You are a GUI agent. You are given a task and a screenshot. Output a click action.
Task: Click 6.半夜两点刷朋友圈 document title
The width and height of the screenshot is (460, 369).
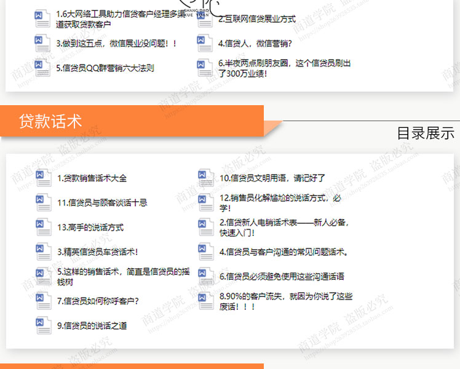point(285,68)
